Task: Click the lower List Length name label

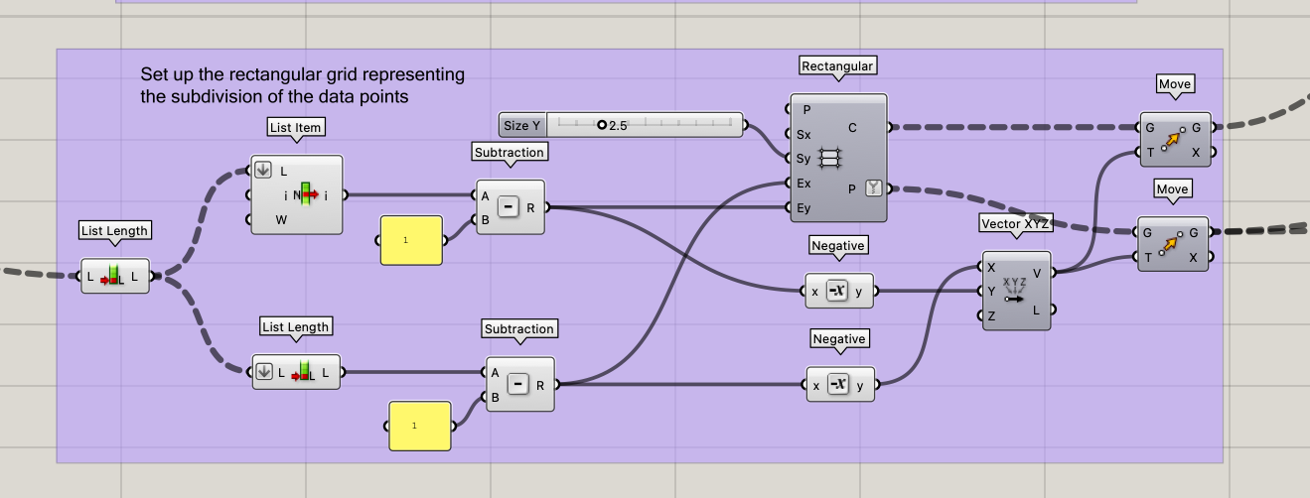Action: 295,326
